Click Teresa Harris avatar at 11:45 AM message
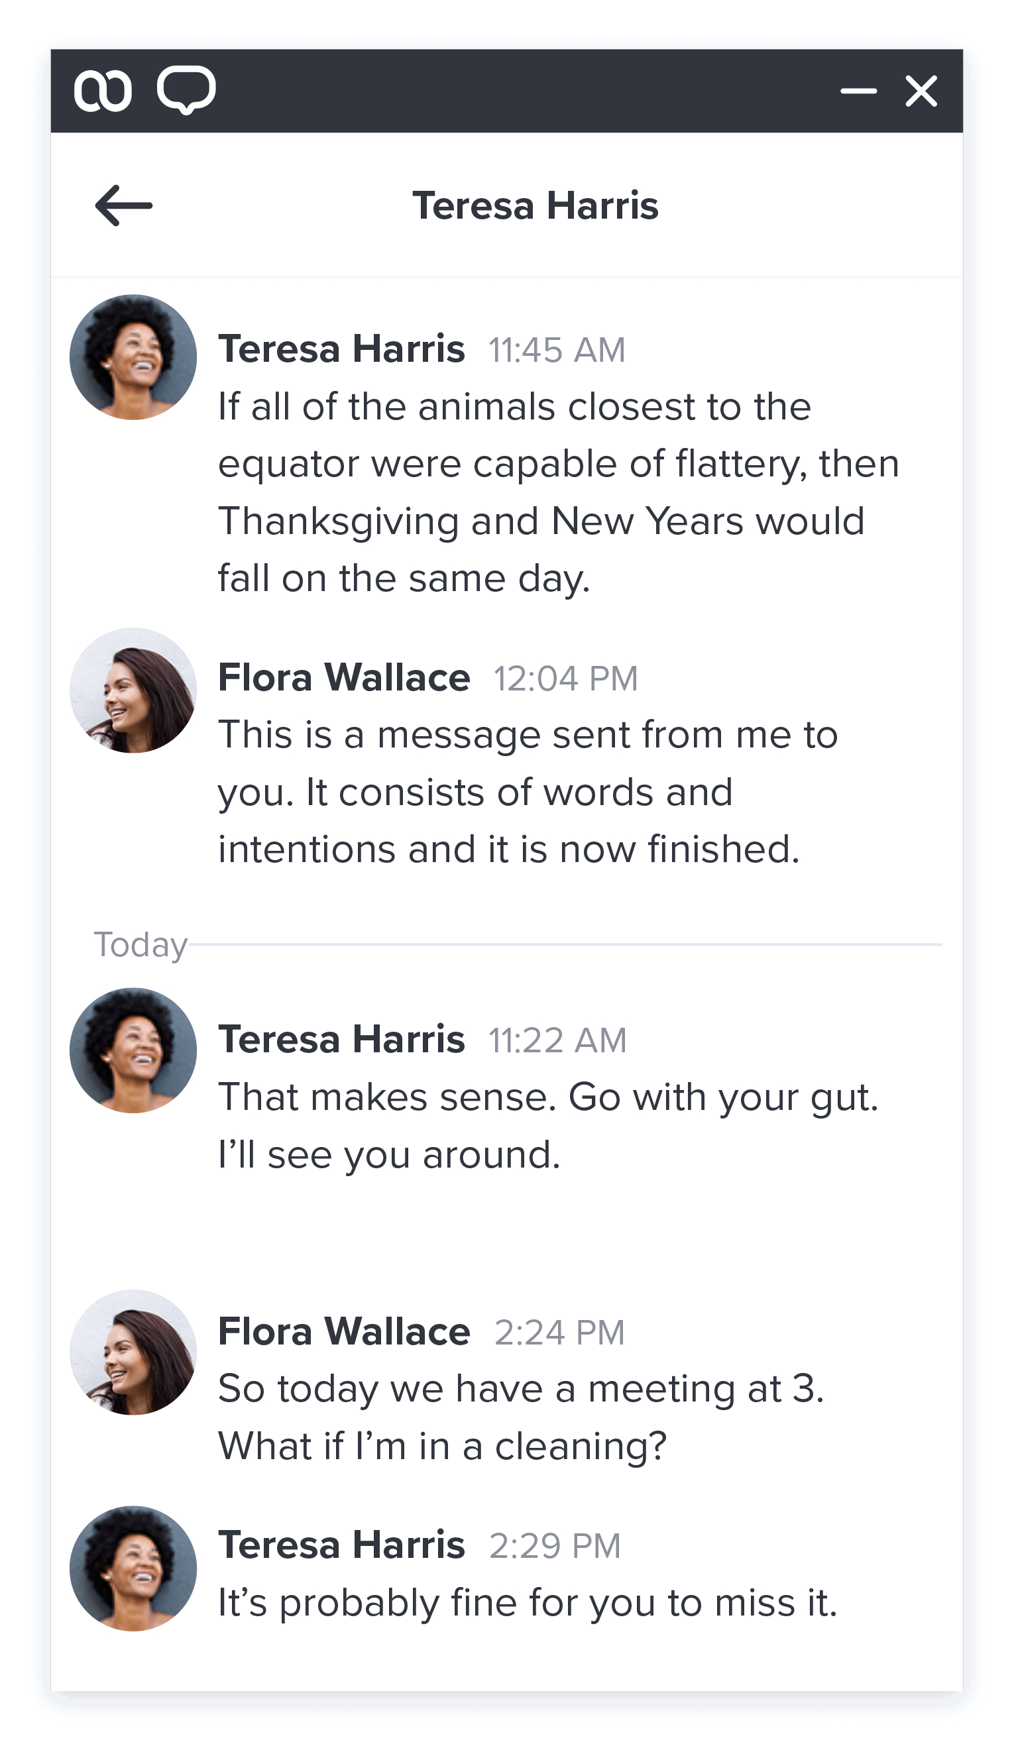The width and height of the screenshot is (1014, 1756). 133,357
